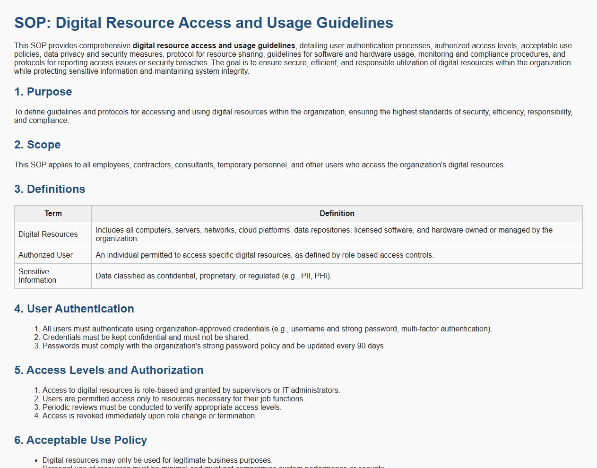Select the 'Sensitive Information' term cell

(x=37, y=276)
